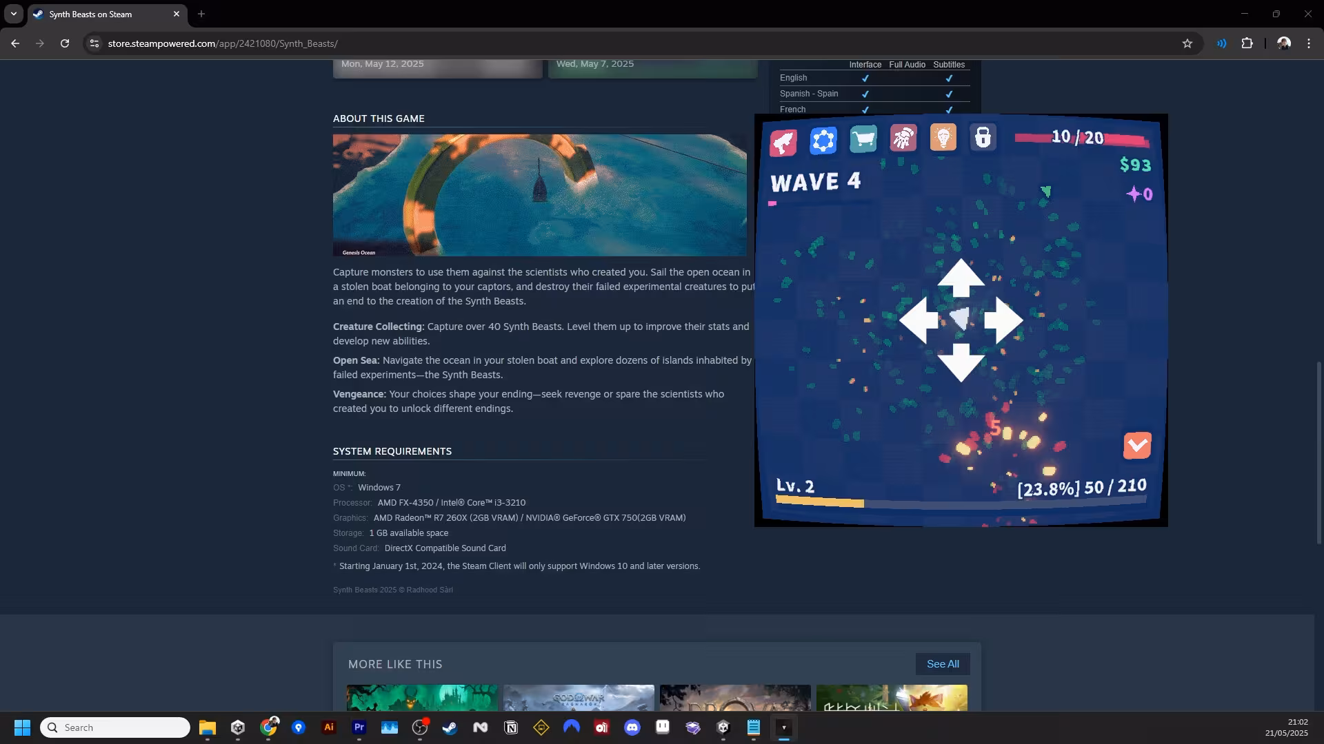Open Notion from taskbar
This screenshot has width=1324, height=744.
point(511,727)
